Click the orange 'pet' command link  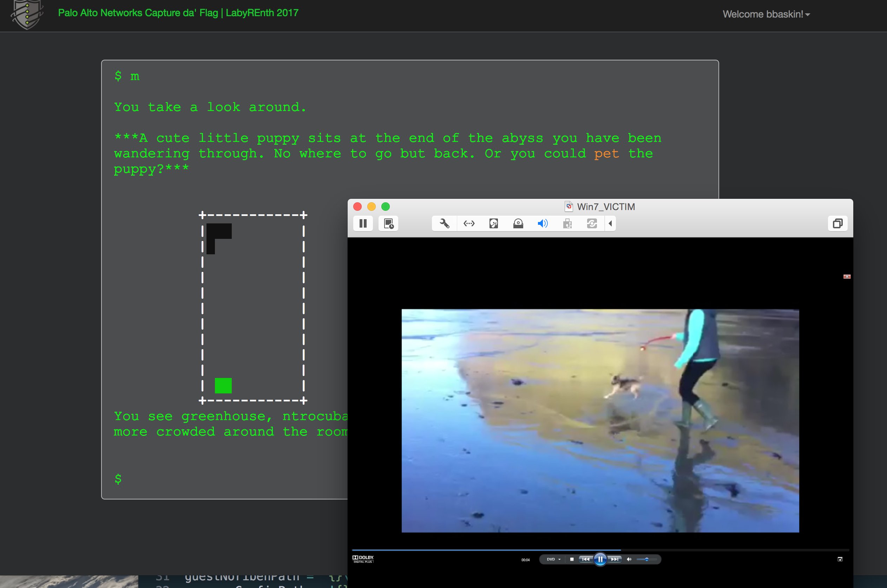[606, 153]
